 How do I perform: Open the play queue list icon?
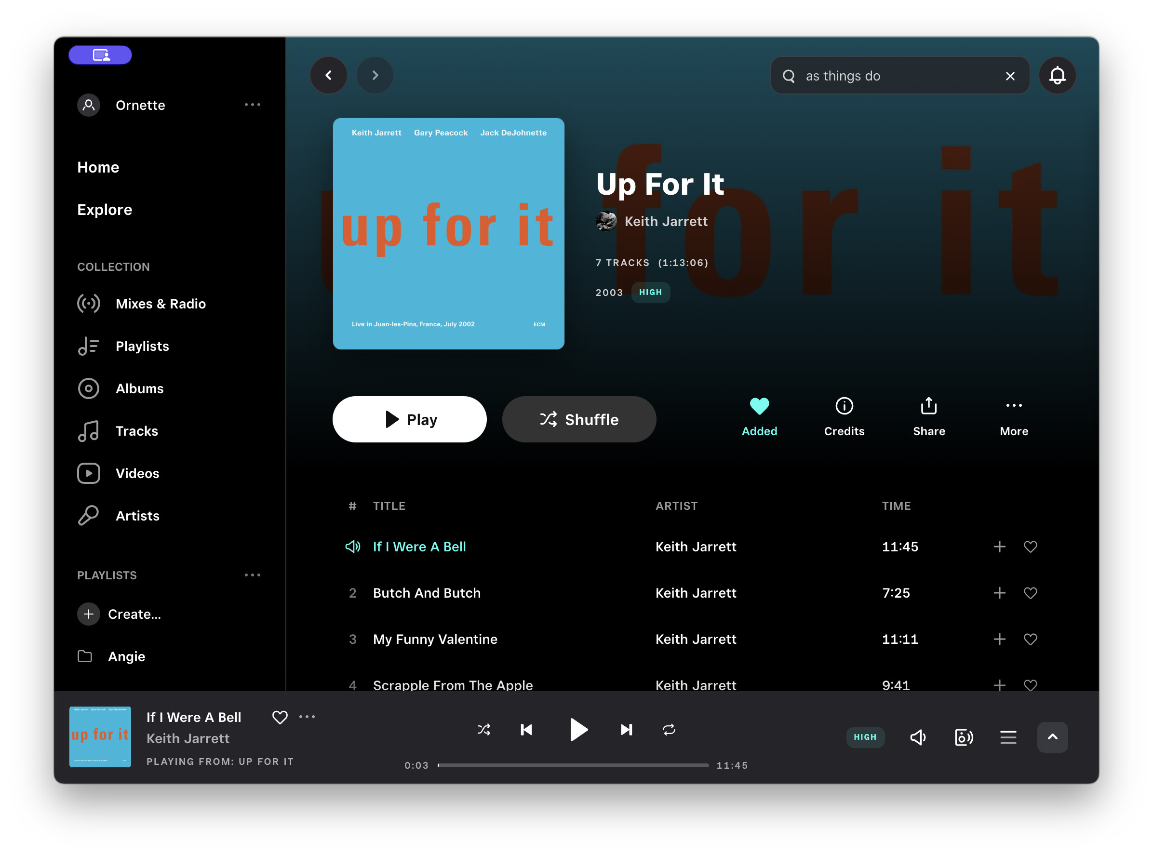coord(1007,737)
